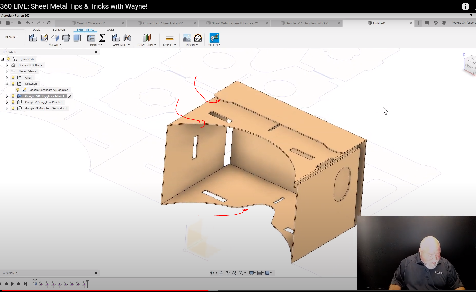Click the Front face of ViewCube
This screenshot has height=292, width=476.
tap(469, 67)
